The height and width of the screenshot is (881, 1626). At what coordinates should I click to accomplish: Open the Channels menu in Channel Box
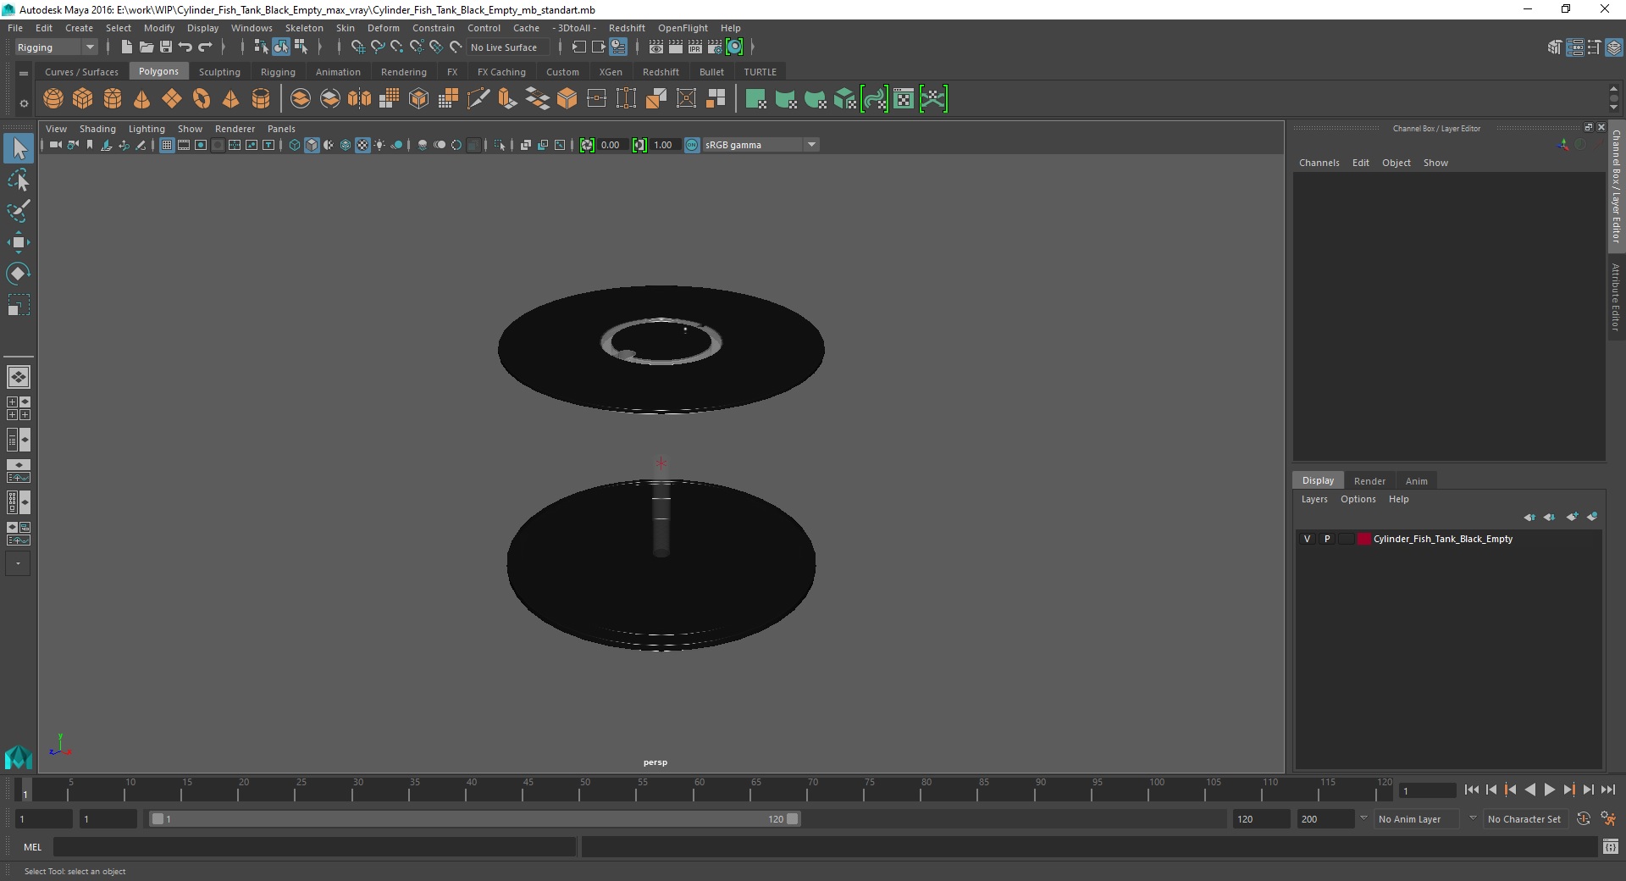1319,163
